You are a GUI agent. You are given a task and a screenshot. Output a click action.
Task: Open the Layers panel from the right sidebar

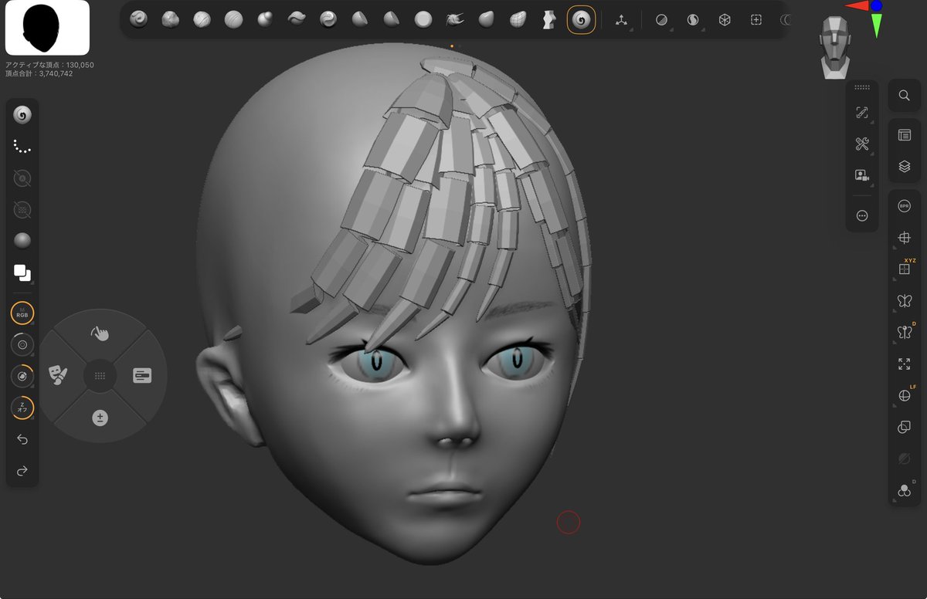(903, 165)
